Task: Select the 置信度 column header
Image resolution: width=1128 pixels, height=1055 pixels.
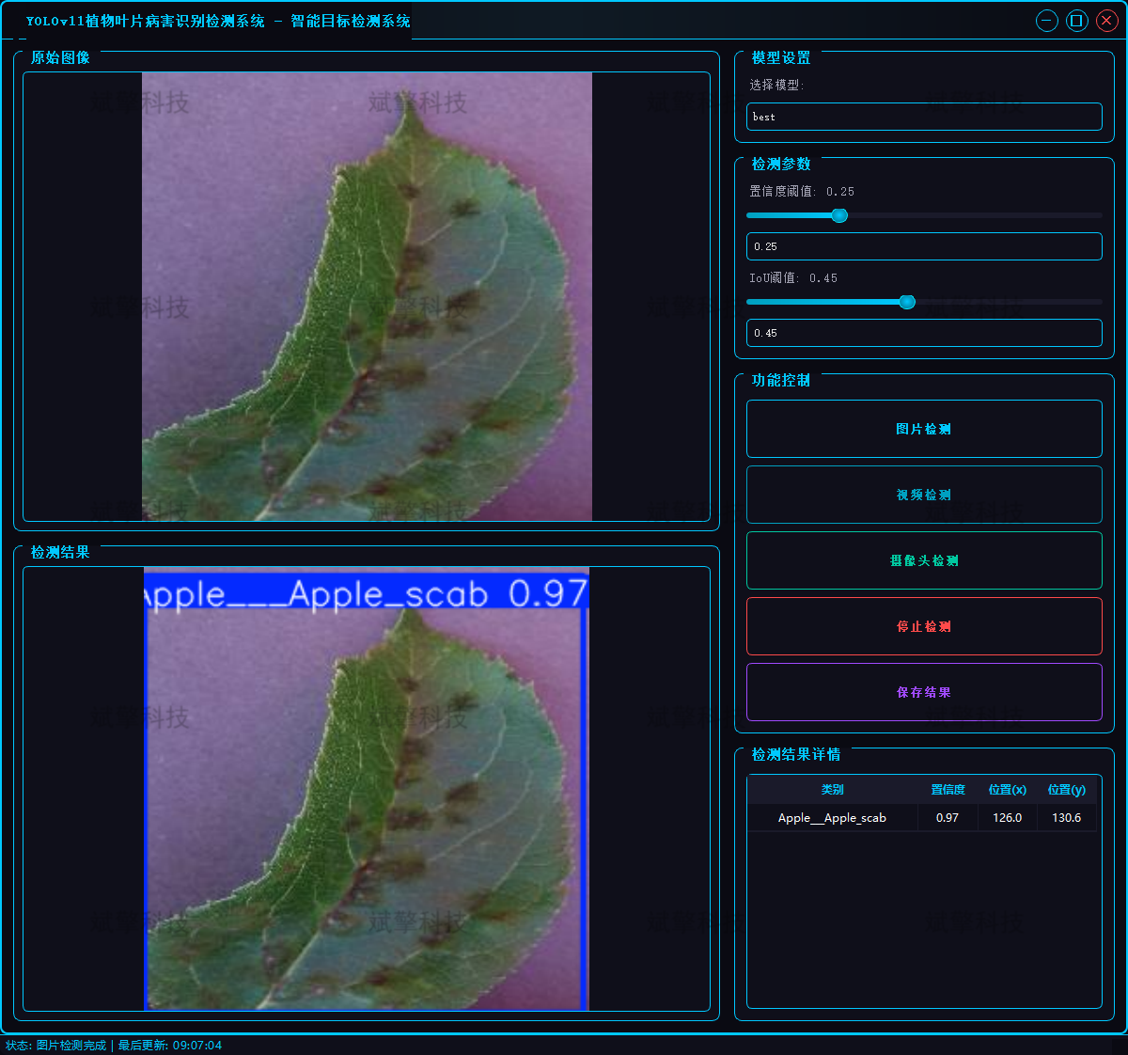Action: coord(948,790)
